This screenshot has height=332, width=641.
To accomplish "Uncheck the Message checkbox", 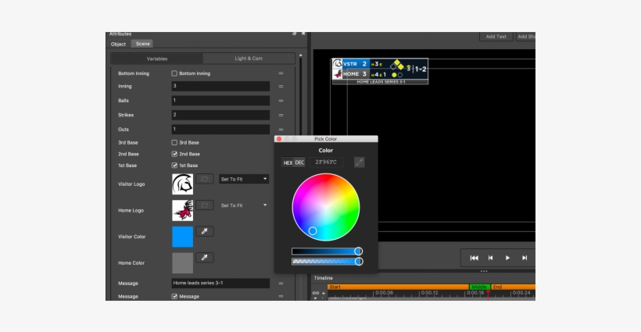I will 174,297.
